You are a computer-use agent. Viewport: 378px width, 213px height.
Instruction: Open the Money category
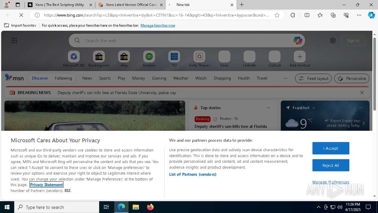coord(139,78)
